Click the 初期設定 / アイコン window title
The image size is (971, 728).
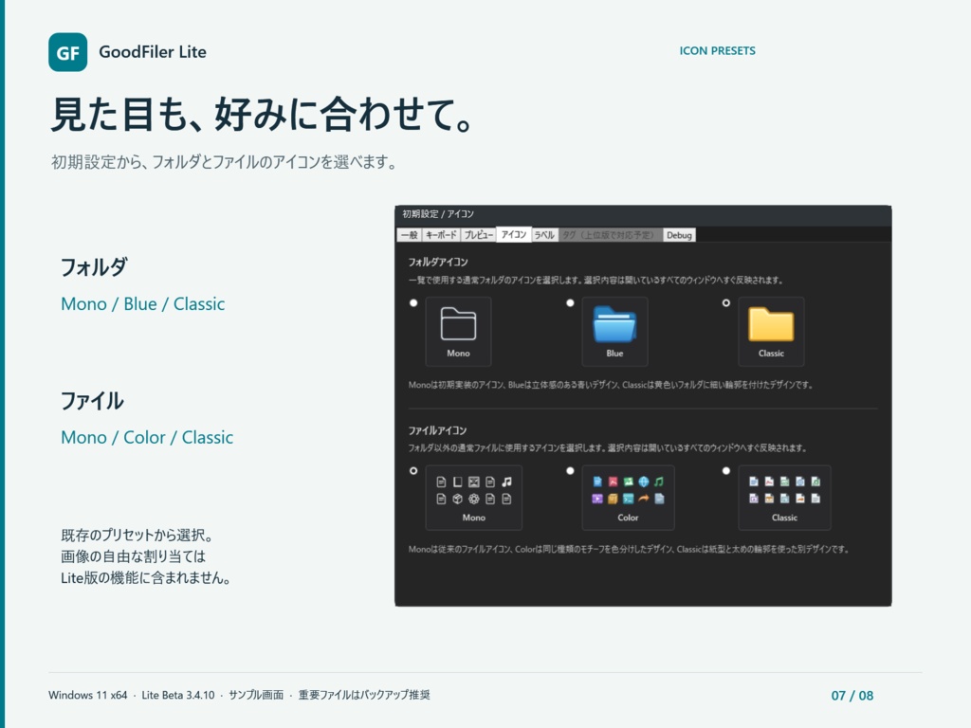point(438,214)
